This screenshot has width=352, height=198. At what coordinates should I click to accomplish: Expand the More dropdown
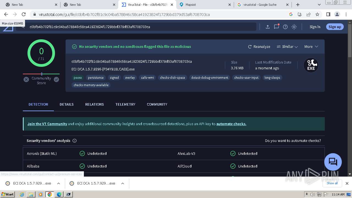tap(311, 46)
